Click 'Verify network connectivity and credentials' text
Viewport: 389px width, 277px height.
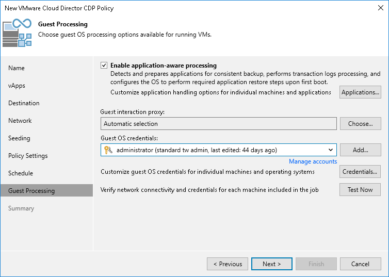(209, 190)
